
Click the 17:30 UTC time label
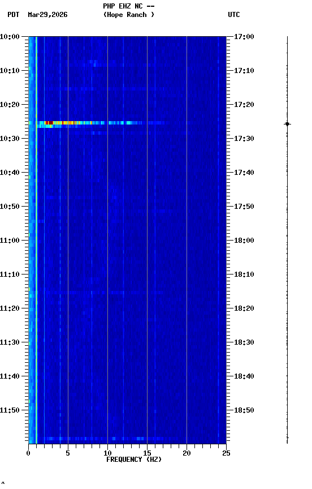click(244, 139)
